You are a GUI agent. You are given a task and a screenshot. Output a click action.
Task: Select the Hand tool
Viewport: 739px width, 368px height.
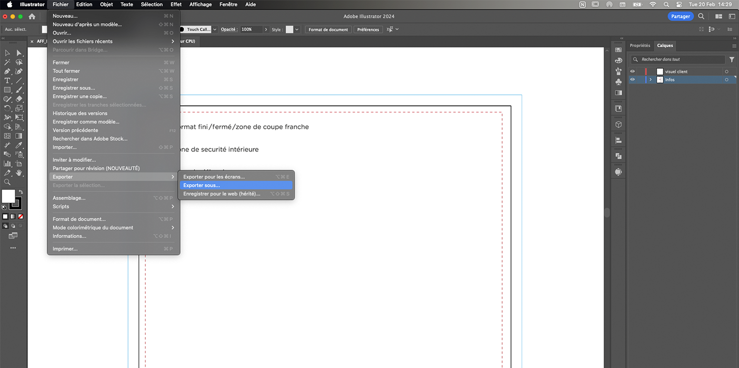point(19,172)
